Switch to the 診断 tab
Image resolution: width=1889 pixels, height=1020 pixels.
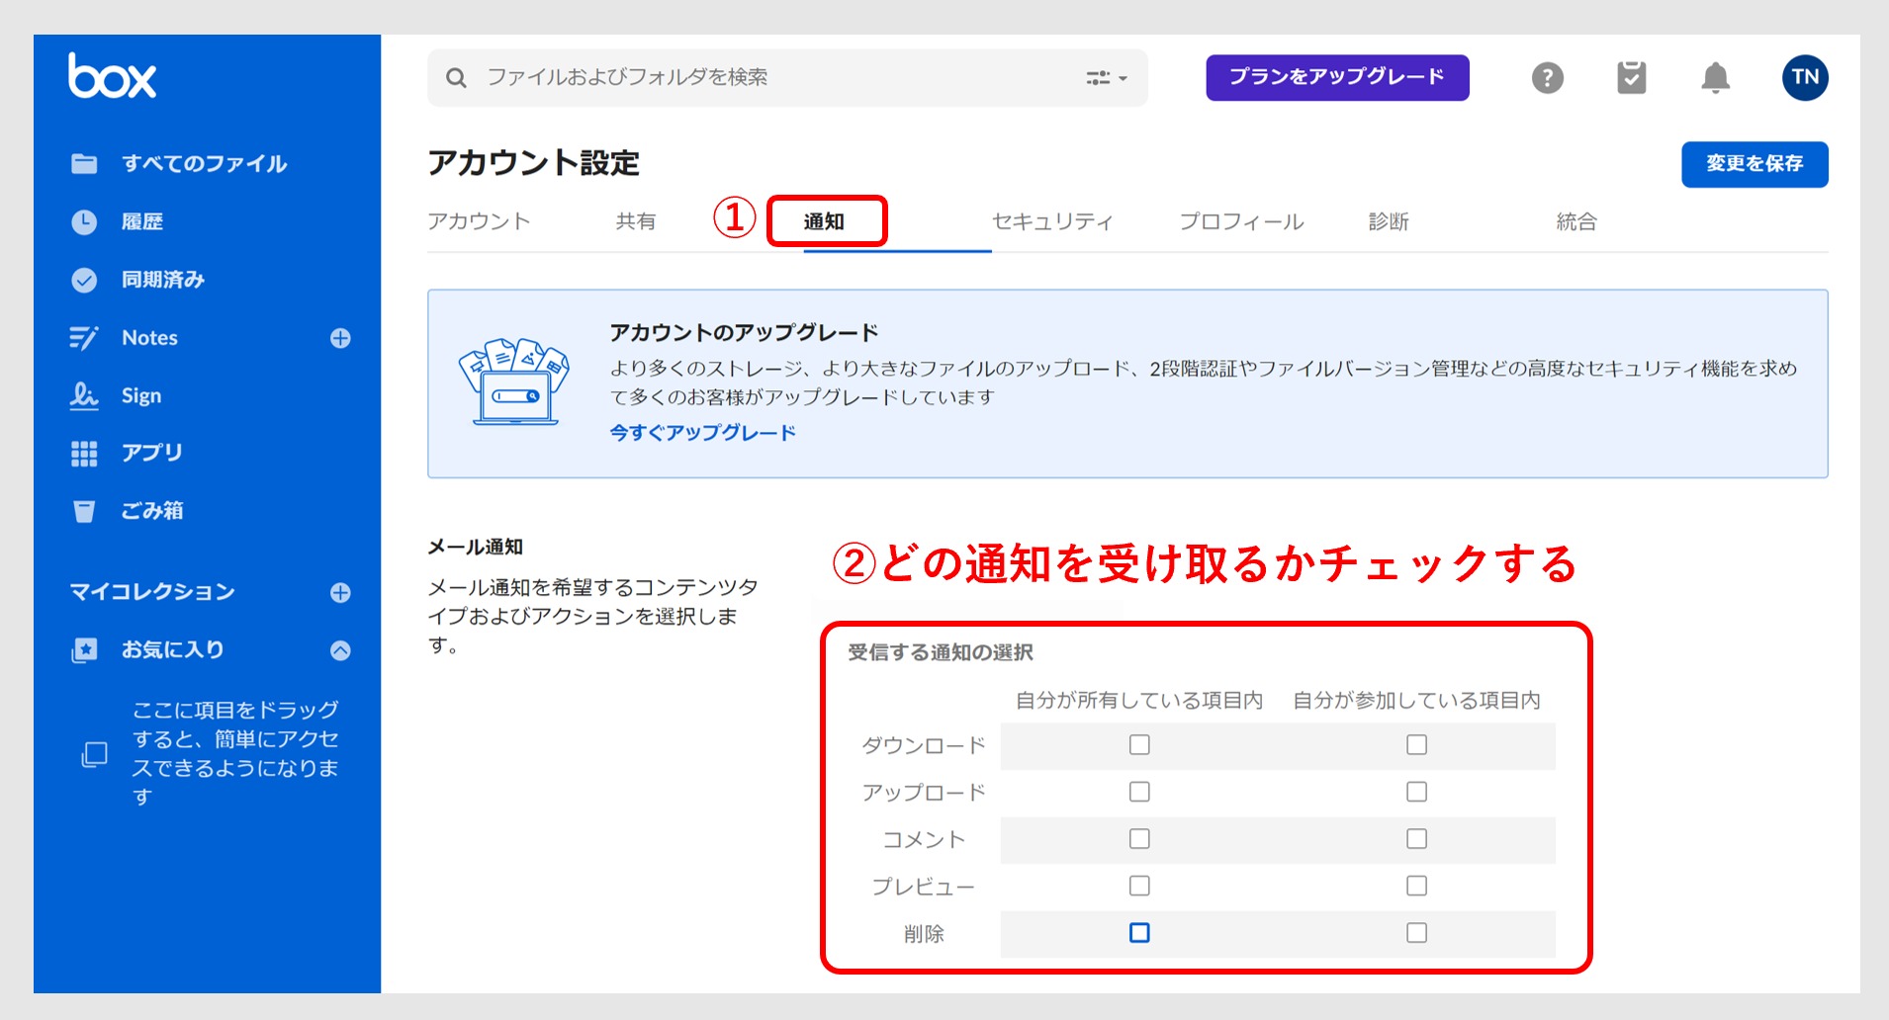[1389, 221]
